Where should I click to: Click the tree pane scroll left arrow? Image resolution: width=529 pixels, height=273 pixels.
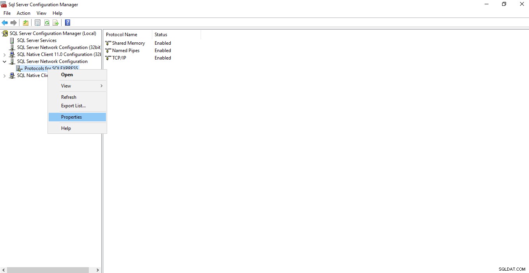(x=3, y=270)
